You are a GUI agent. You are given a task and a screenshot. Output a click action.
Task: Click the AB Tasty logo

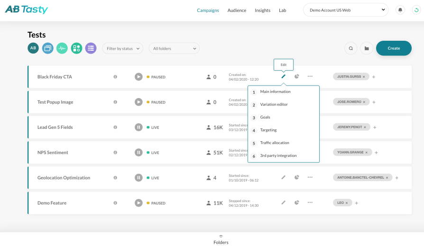point(27,9)
